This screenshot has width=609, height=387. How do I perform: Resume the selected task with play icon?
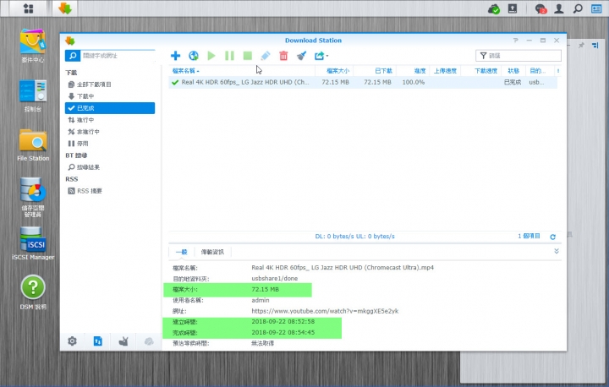click(211, 56)
